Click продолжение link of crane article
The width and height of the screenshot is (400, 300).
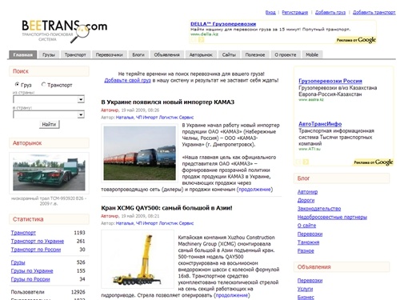(x=232, y=295)
